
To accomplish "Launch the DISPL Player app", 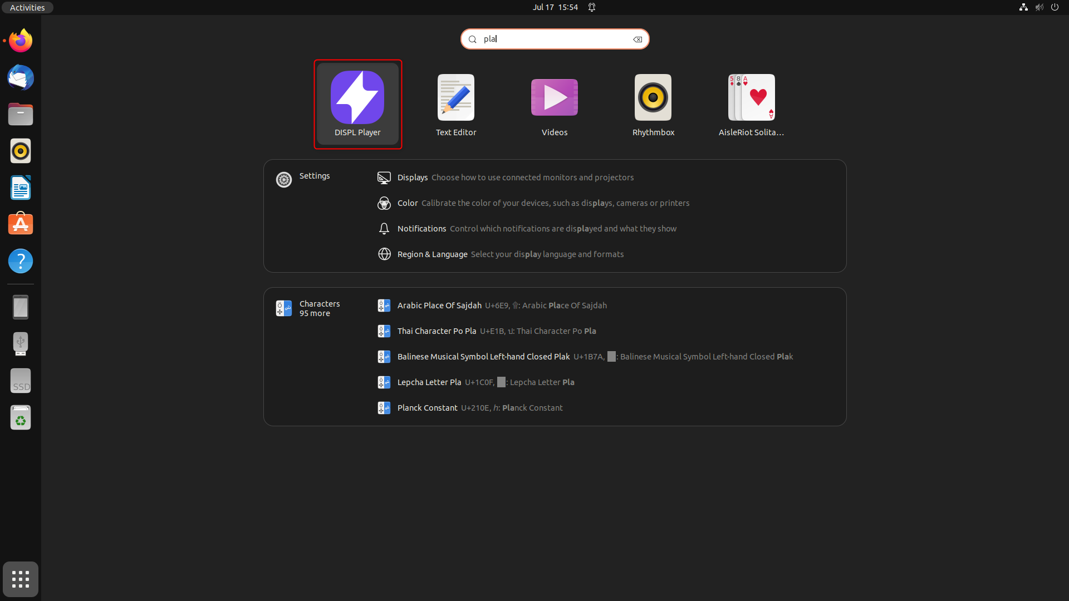I will click(357, 104).
